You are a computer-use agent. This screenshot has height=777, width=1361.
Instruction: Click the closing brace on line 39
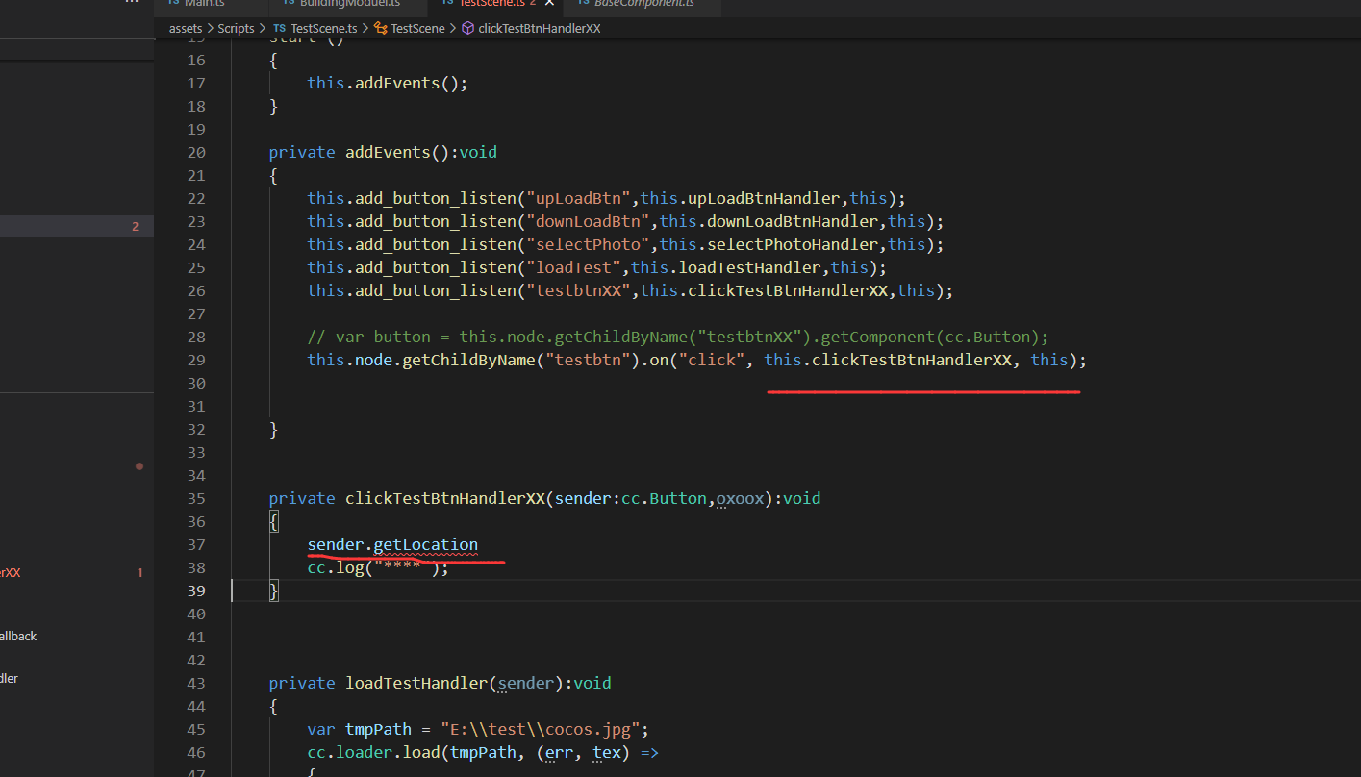coord(274,590)
